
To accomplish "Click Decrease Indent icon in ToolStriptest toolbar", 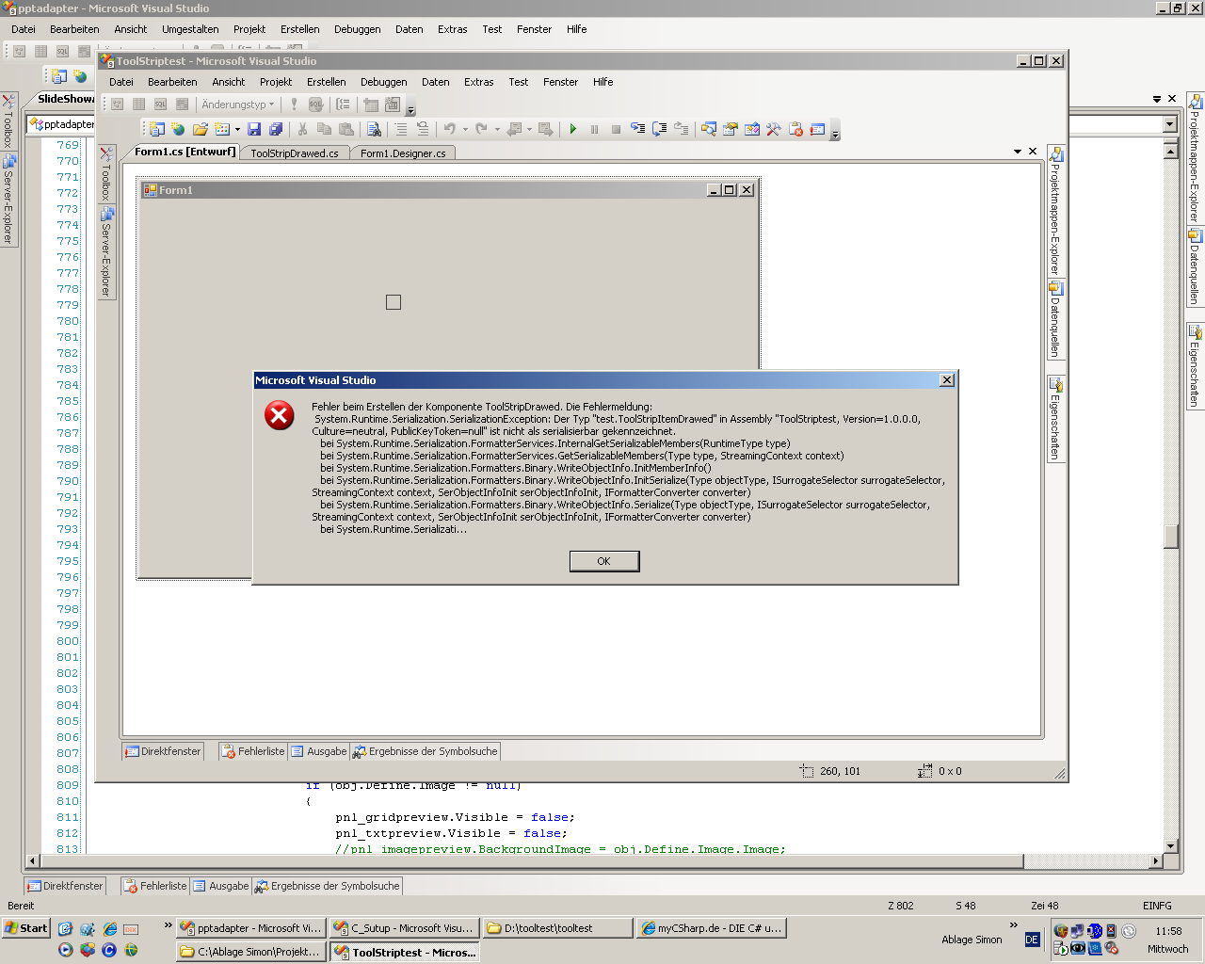I will 401,129.
